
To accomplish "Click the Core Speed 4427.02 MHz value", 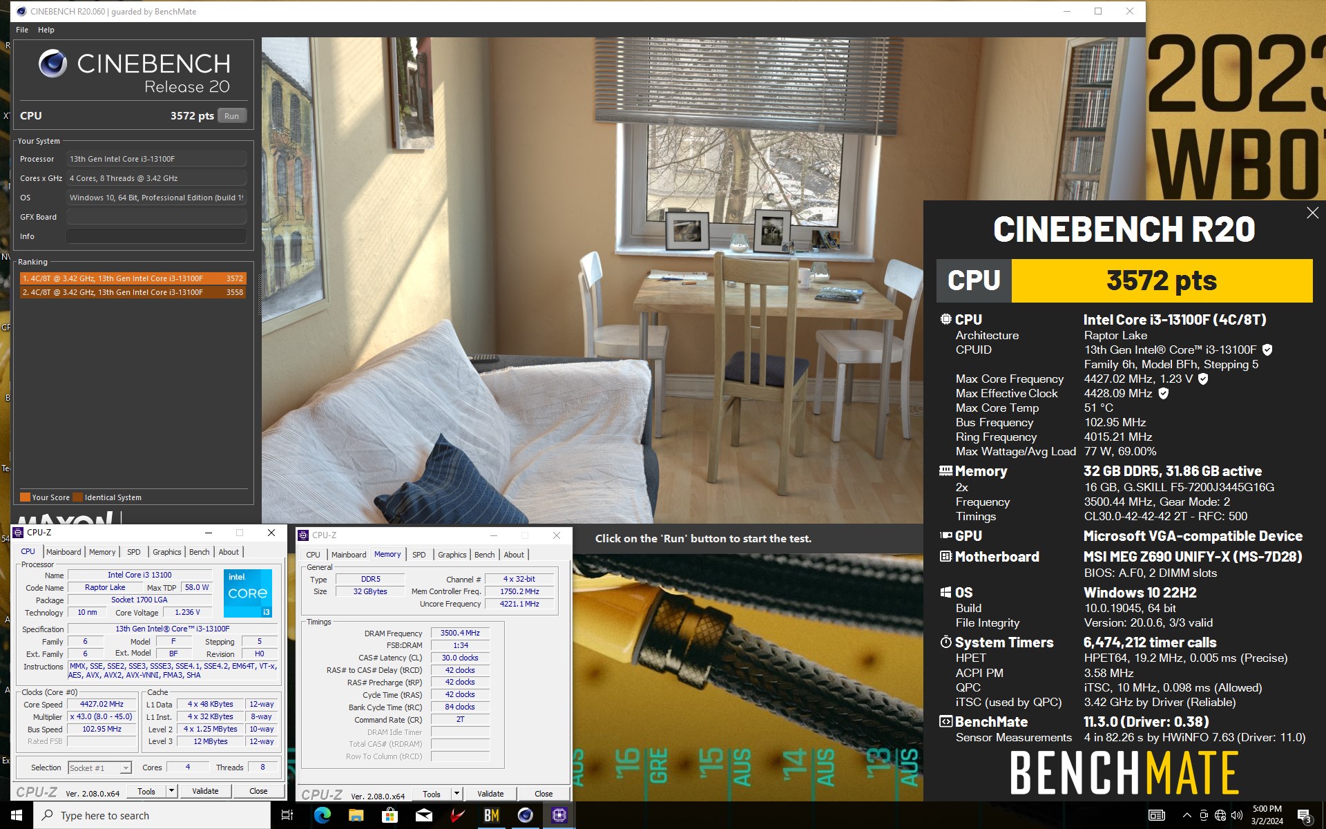I will 102,704.
